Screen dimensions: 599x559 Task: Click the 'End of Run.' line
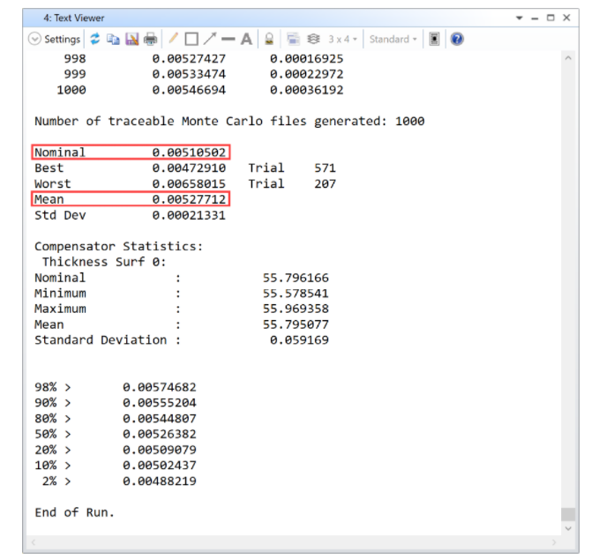click(x=74, y=512)
